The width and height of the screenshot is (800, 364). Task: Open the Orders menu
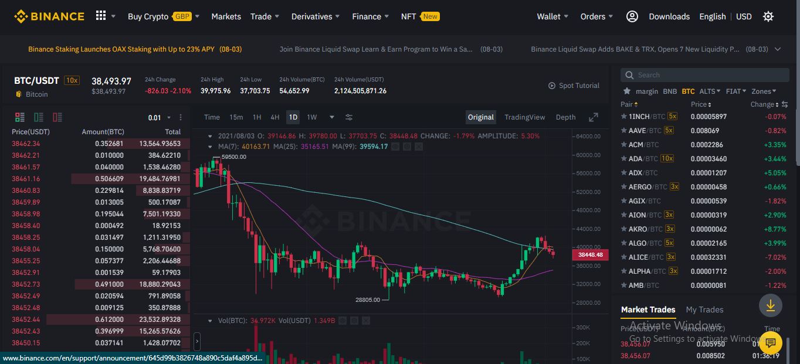click(x=596, y=16)
